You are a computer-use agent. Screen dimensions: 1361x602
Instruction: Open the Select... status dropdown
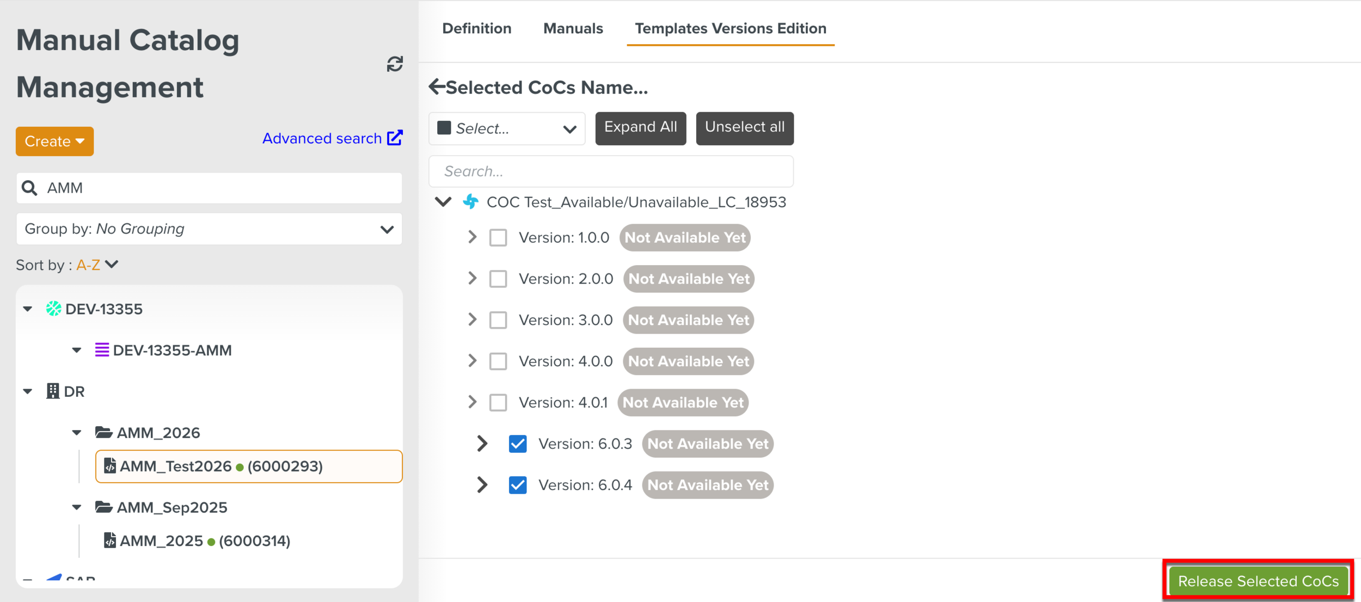507,129
